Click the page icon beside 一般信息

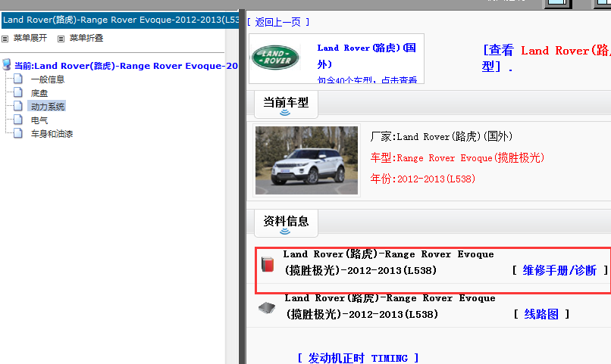tap(18, 79)
